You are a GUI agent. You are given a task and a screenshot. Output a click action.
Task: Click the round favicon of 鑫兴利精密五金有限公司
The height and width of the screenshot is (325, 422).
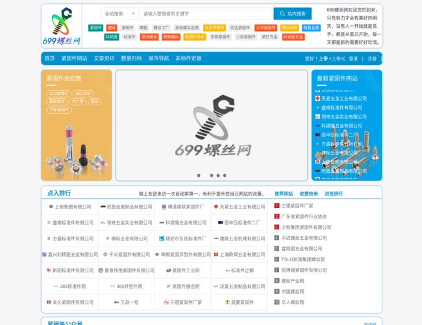click(44, 254)
